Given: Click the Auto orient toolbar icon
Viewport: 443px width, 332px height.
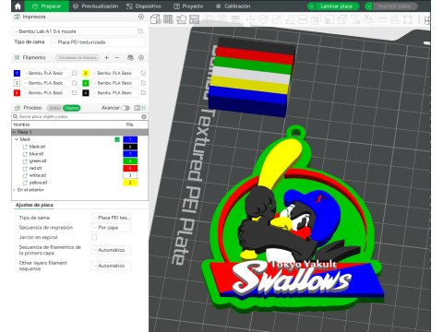Looking at the screenshot, I should click(x=181, y=19).
